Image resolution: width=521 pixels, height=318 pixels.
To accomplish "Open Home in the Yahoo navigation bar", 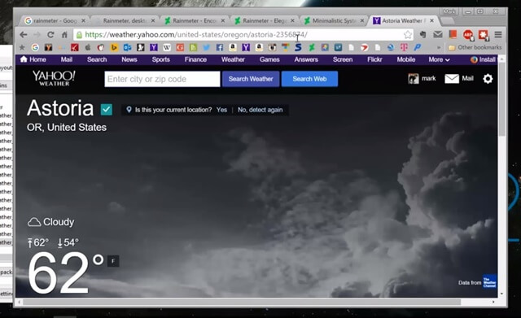I will coord(33,59).
